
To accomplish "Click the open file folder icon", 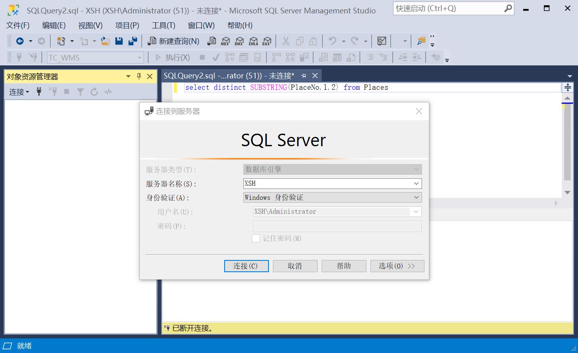I will tap(105, 41).
